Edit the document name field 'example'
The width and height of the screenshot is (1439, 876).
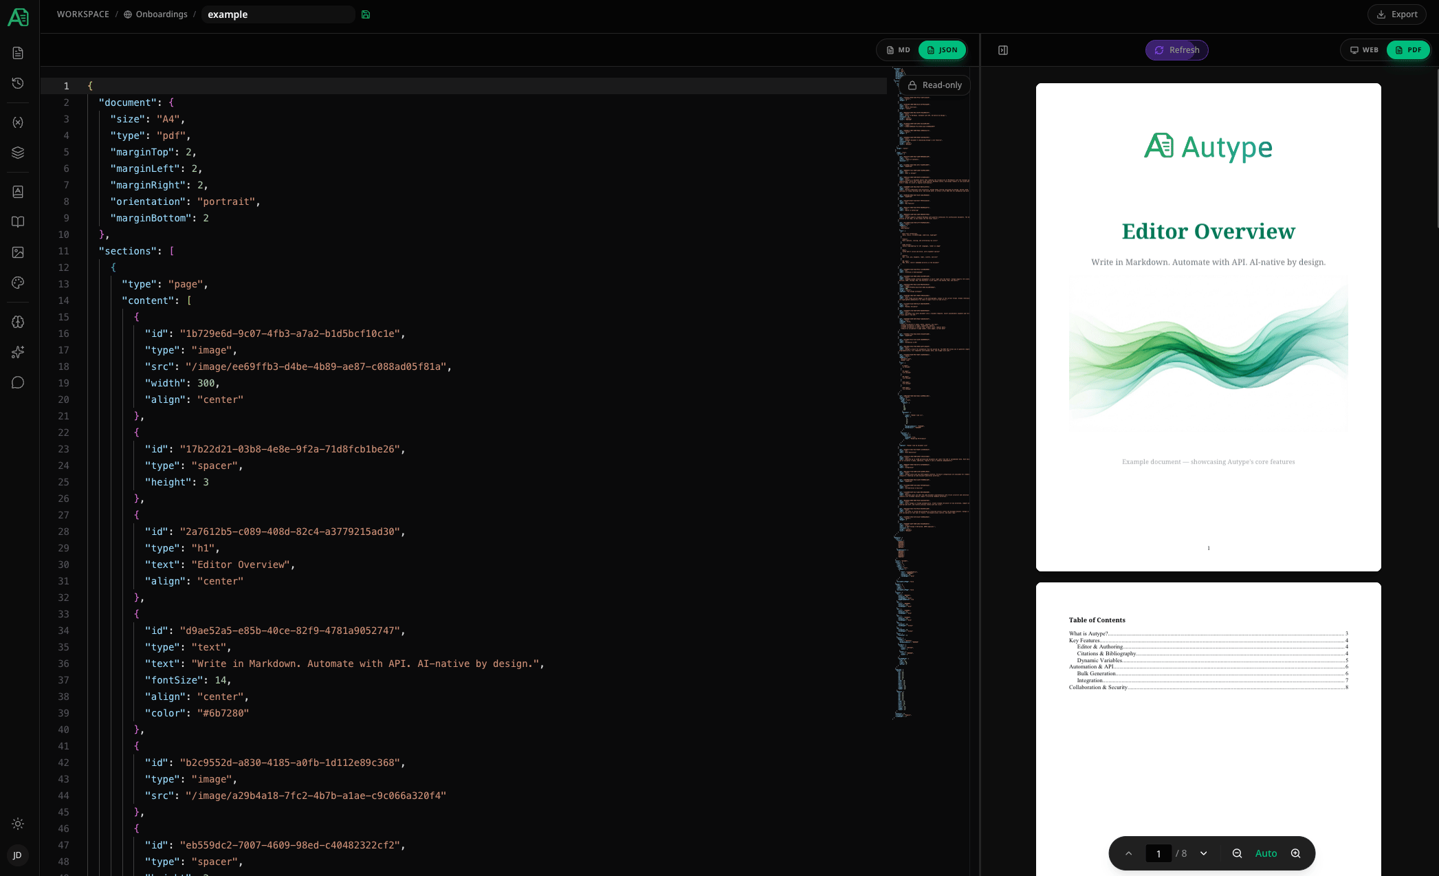click(x=278, y=14)
